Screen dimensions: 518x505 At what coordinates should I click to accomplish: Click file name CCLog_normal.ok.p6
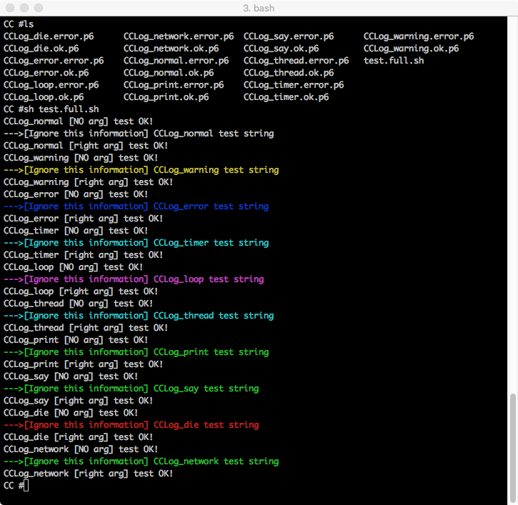(x=169, y=73)
